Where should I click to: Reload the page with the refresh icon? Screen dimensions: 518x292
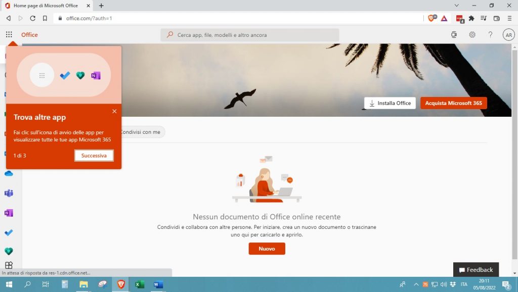32,18
